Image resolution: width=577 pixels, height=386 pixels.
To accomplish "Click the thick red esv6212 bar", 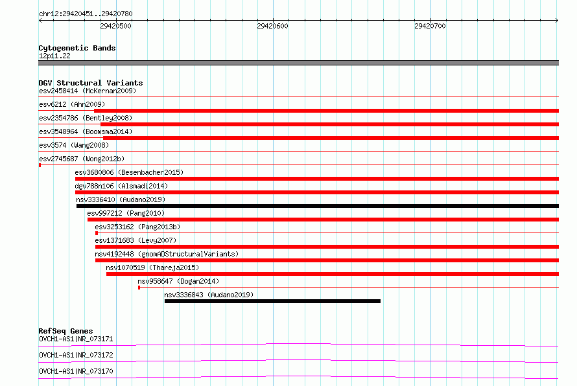I will point(326,111).
